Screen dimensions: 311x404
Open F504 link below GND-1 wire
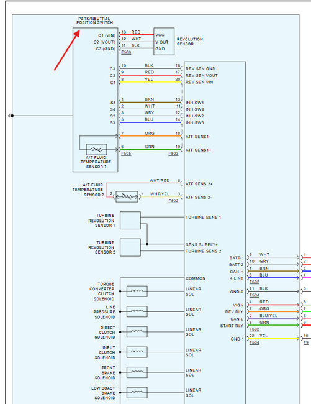[x=254, y=342]
